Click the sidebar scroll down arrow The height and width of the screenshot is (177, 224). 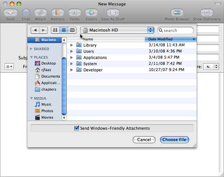(x=64, y=118)
